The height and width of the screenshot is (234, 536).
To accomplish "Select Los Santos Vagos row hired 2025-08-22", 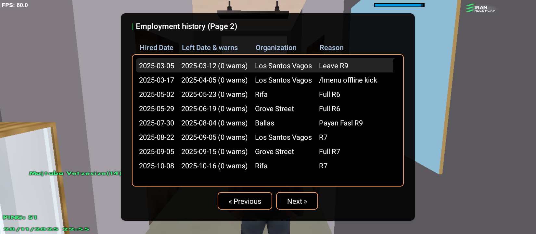I will pos(264,137).
